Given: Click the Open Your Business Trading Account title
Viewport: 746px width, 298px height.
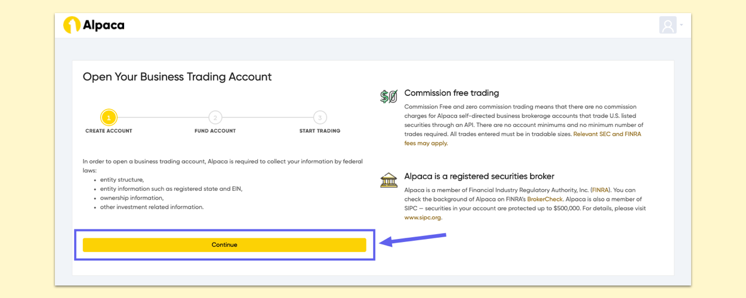Looking at the screenshot, I should click(177, 77).
